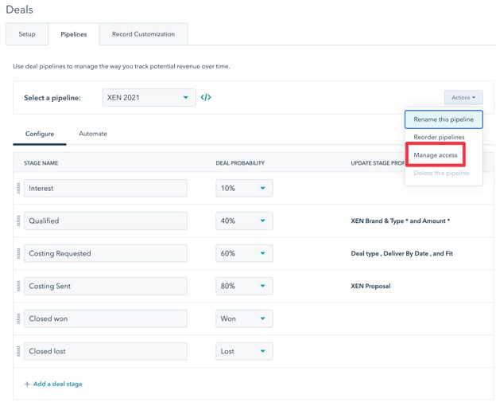Click the drag handle beside Closed lost

[x=18, y=352]
